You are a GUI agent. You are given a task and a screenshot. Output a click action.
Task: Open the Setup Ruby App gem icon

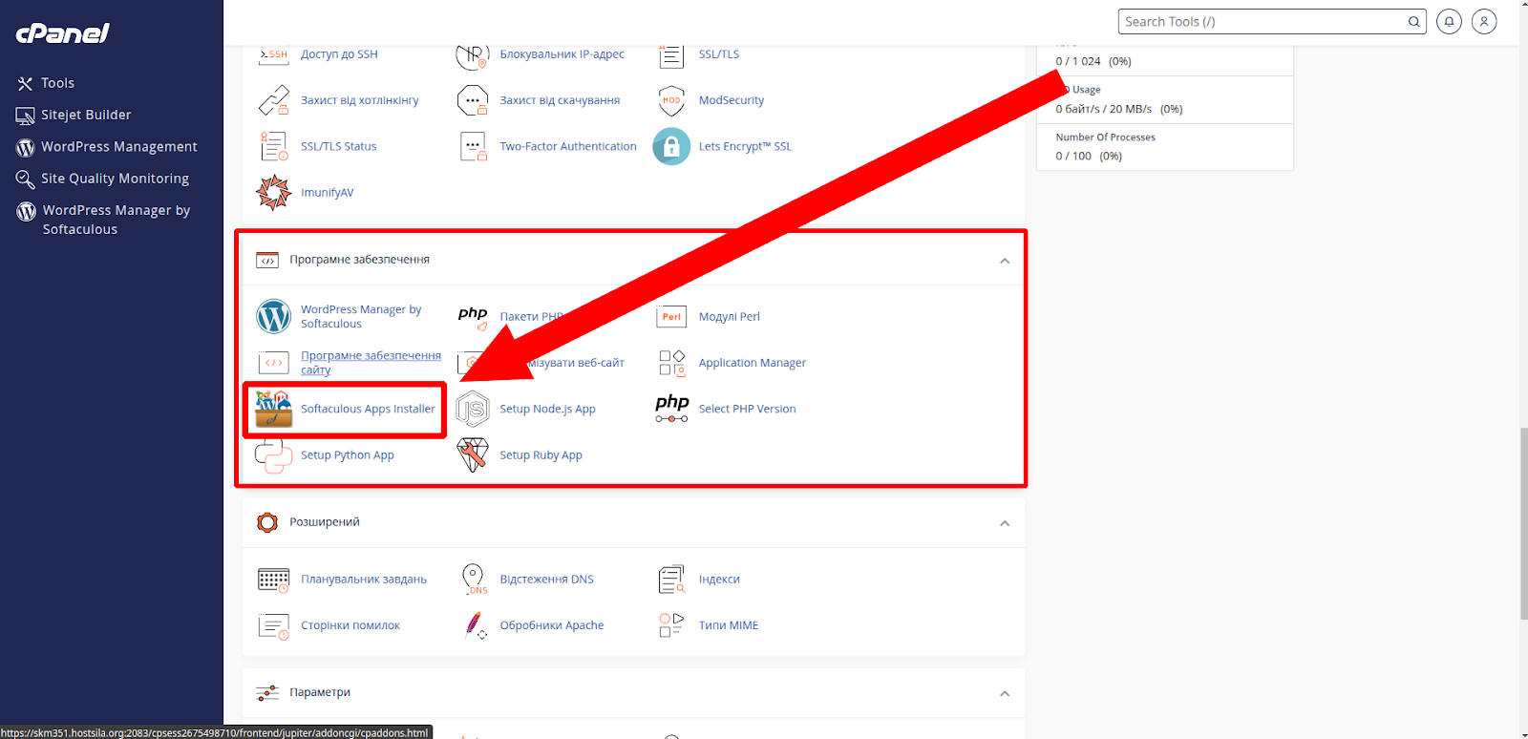(473, 455)
